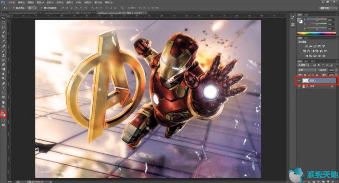
Task: Switch to the active 50% document tab
Action: (x=122, y=13)
